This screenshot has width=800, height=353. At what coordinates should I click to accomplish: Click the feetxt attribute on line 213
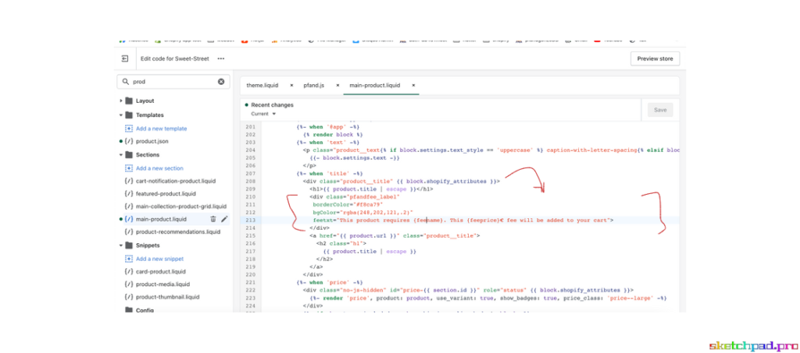click(462, 221)
